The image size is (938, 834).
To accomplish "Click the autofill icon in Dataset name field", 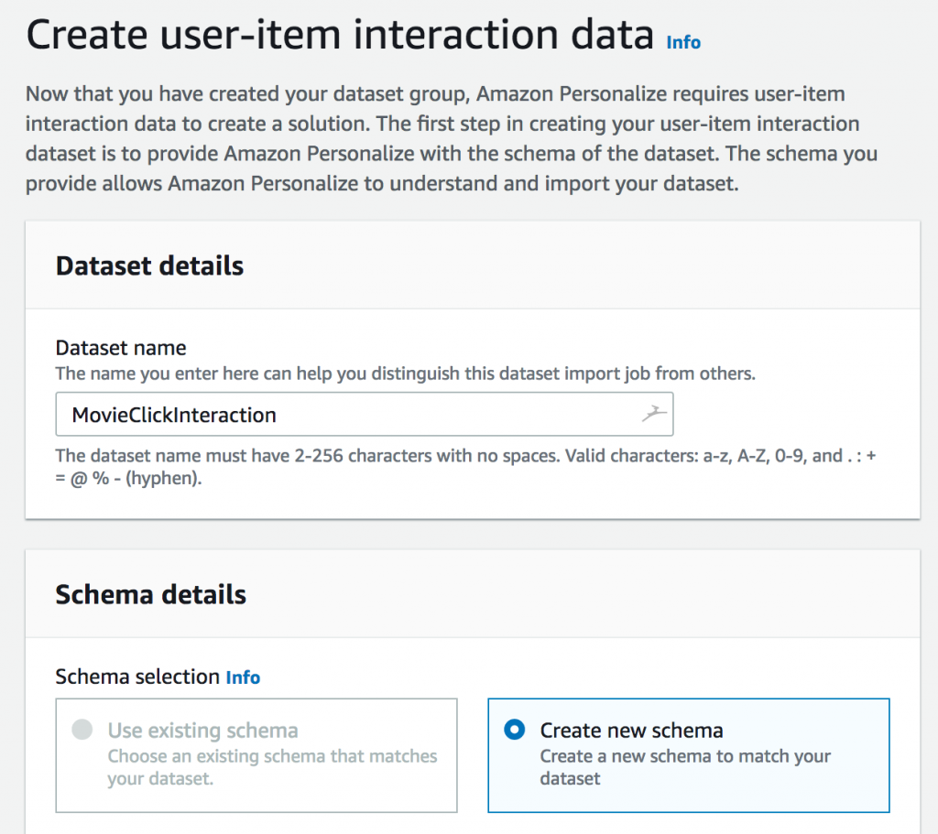I will click(652, 415).
